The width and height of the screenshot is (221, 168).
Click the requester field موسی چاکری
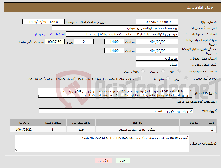[122, 34]
